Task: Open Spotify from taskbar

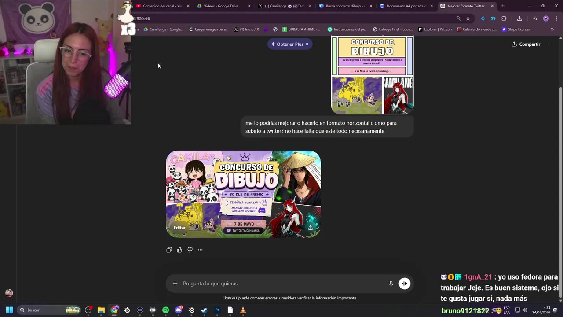Action: tap(165, 310)
